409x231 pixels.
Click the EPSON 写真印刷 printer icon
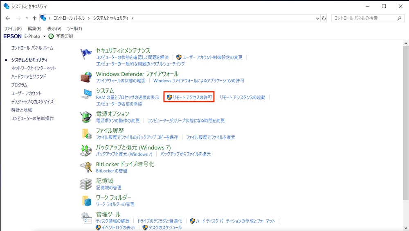tap(51, 36)
